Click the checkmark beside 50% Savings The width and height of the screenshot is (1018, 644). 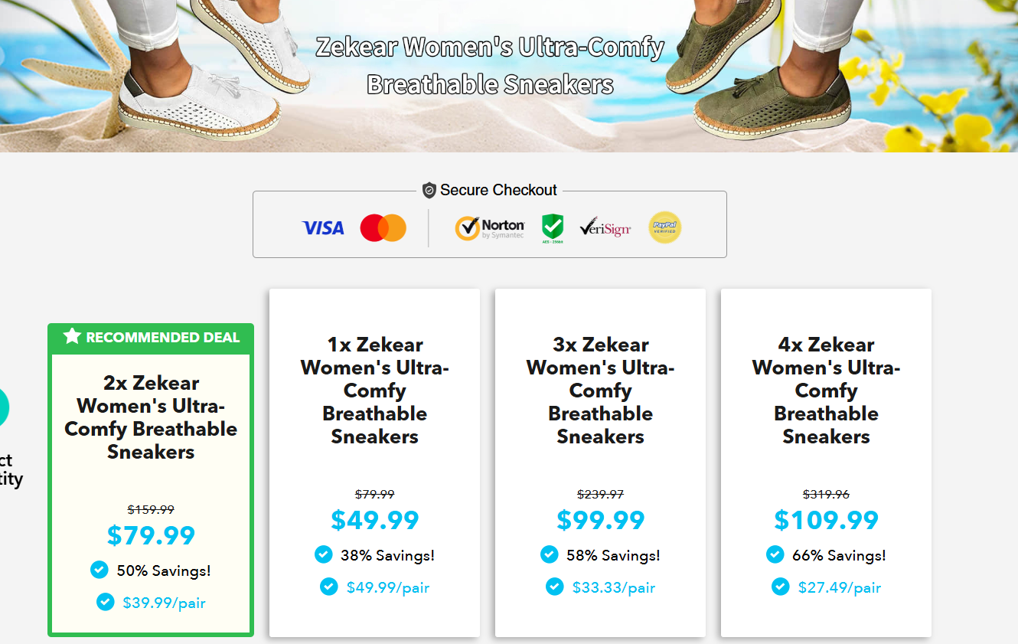point(99,570)
